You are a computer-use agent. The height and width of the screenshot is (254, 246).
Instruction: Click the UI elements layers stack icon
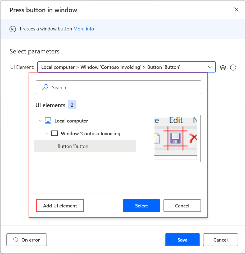(x=223, y=67)
